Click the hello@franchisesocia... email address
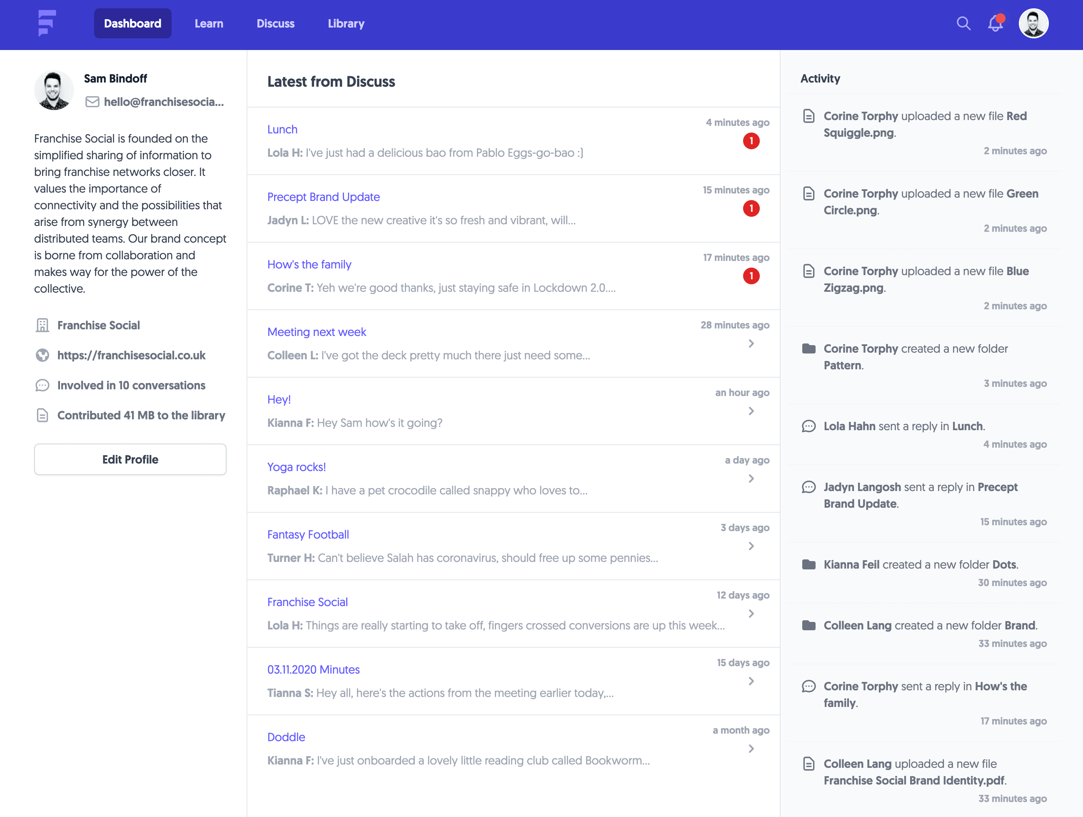This screenshot has height=817, width=1083. [x=164, y=102]
